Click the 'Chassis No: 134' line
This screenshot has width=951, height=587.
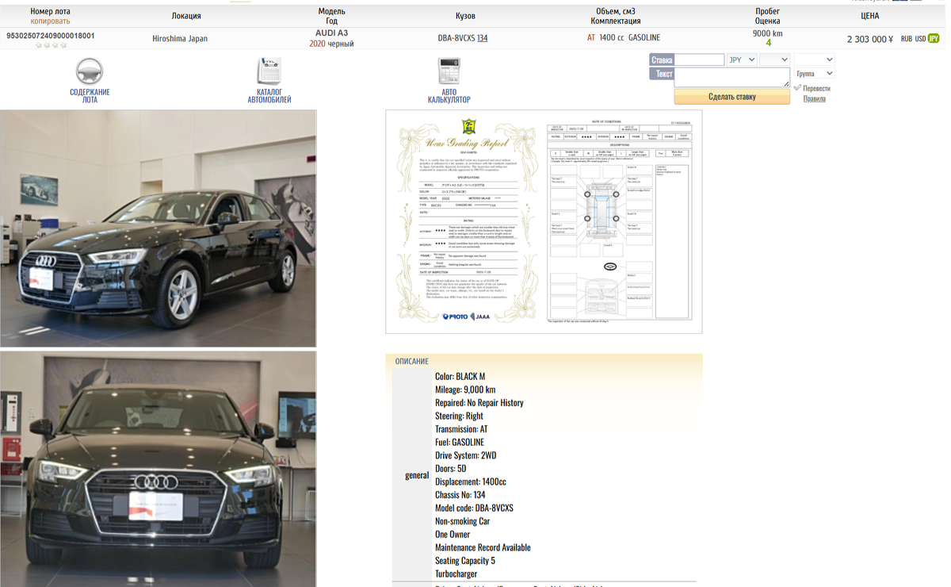[460, 495]
